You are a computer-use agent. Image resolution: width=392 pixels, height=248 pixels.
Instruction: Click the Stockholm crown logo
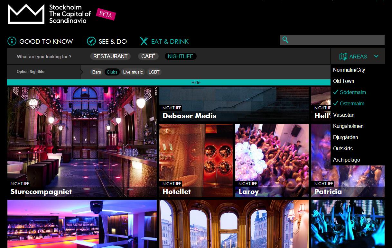pyautogui.click(x=26, y=14)
